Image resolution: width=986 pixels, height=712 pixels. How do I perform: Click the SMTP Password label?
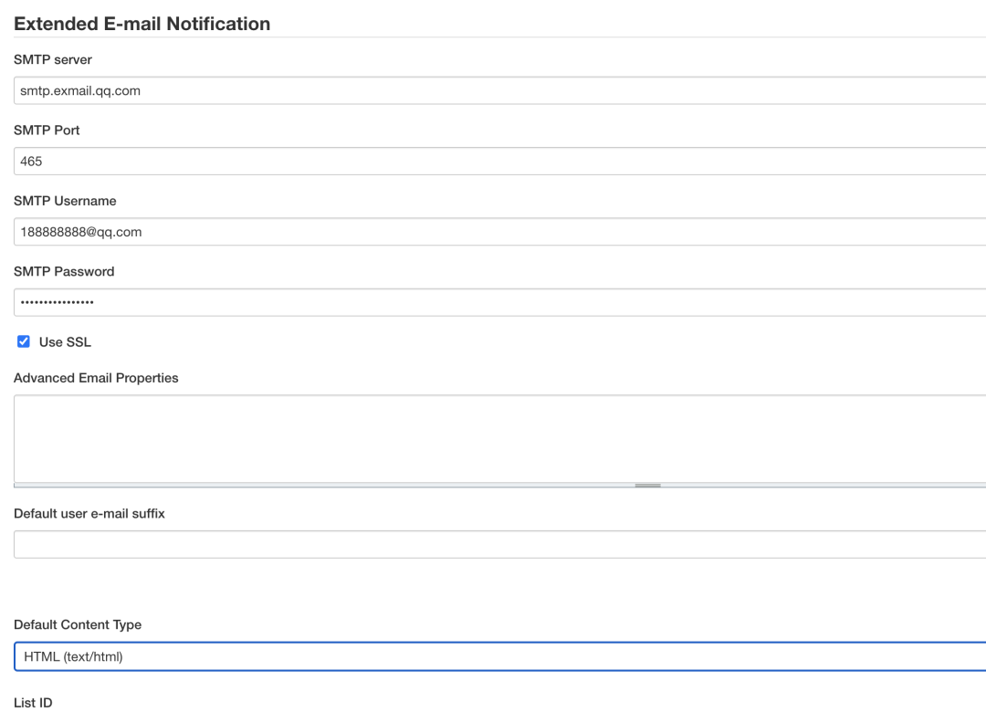click(x=64, y=271)
